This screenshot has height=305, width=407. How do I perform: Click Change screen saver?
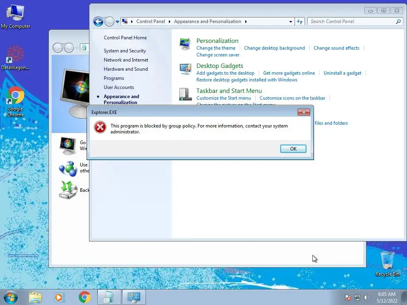coord(218,55)
